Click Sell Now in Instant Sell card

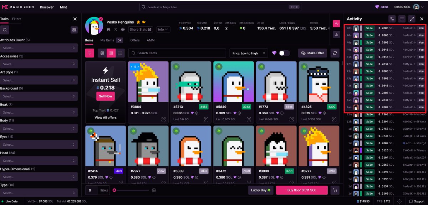[105, 96]
